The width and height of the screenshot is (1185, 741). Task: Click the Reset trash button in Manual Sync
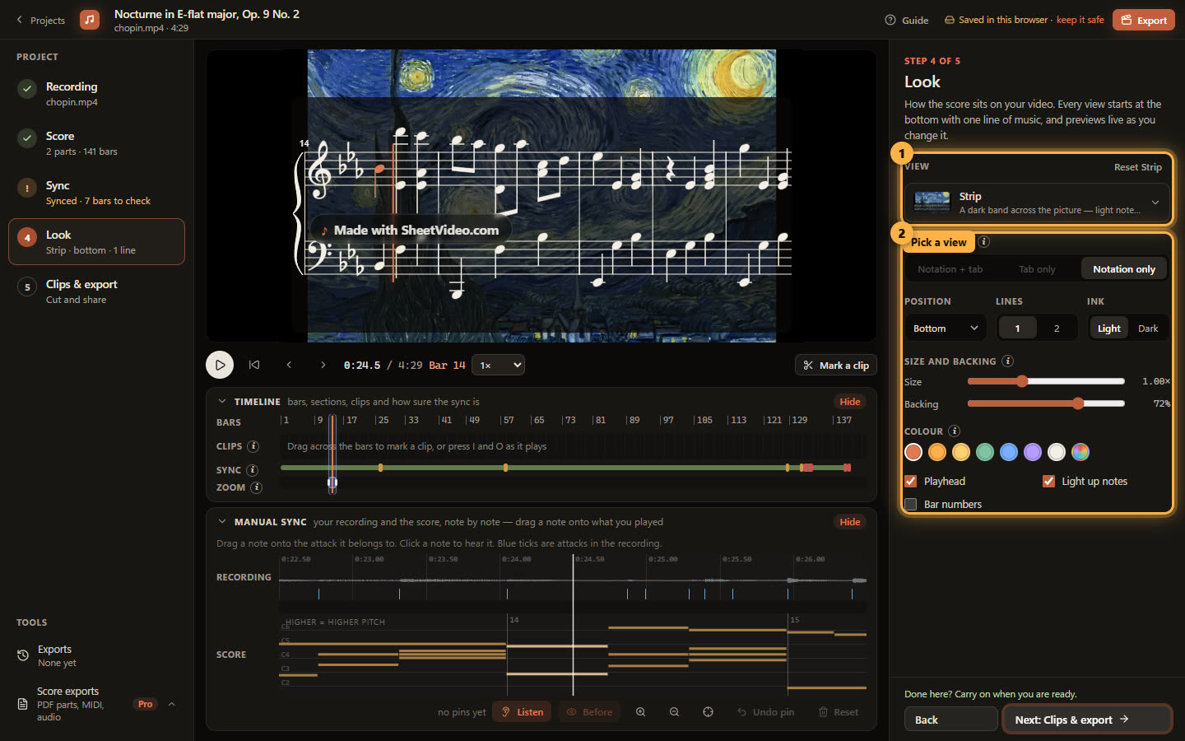click(x=838, y=712)
